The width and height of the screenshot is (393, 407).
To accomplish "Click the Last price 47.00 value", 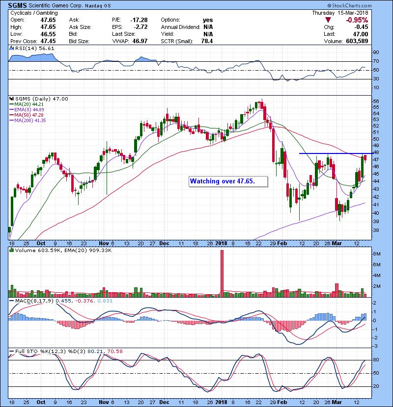I will (360, 34).
